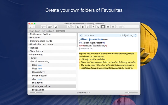Play the BrE pronunciation speaker icon
Viewport: 168px width, 105px height.
(x=104, y=43)
